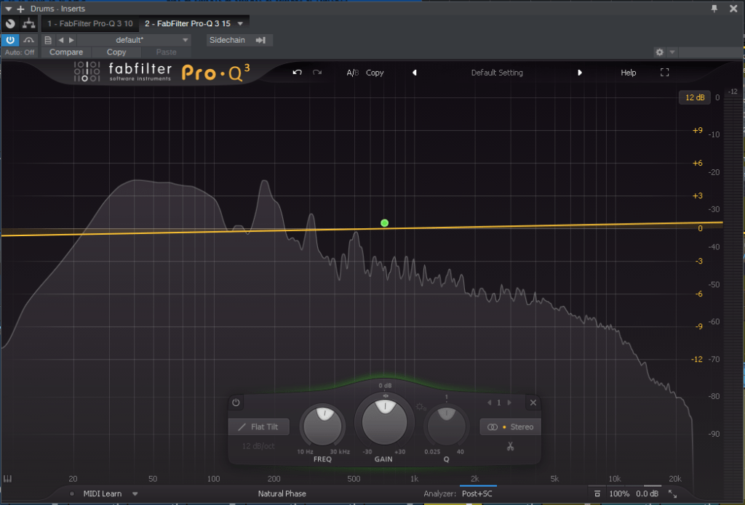Click the Compare button
Image resolution: width=745 pixels, height=505 pixels.
(x=66, y=52)
